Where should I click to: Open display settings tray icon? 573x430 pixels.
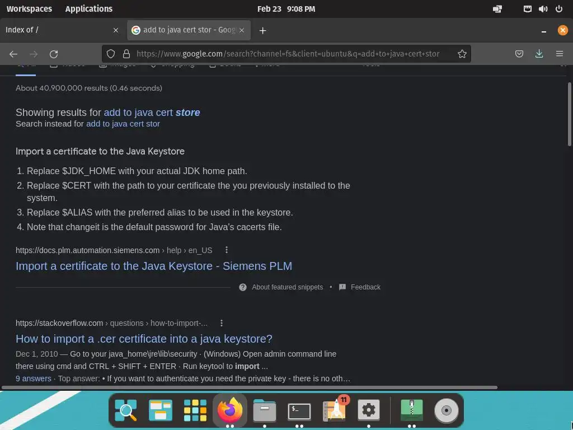coord(497,9)
